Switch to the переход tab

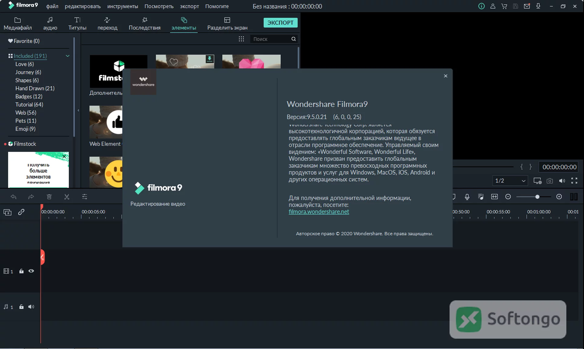(107, 24)
